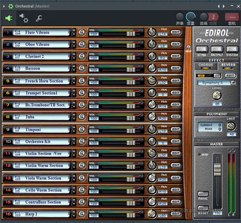
Task: Expand the plugin menu arrow in the title bar
Action: tap(4, 6)
